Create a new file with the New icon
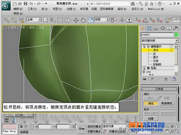The image size is (181, 135). point(14,4)
